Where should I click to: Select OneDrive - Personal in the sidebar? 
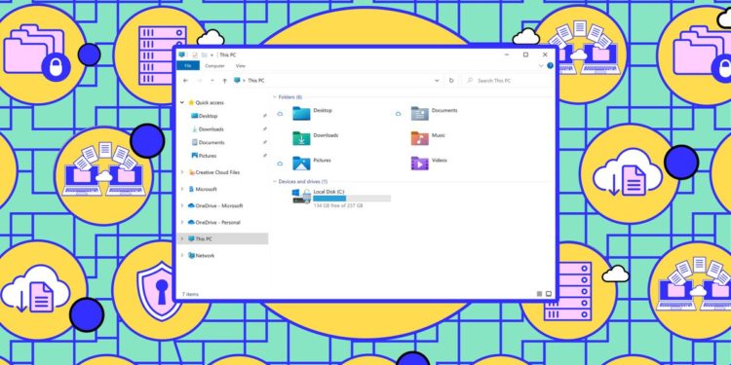214,222
